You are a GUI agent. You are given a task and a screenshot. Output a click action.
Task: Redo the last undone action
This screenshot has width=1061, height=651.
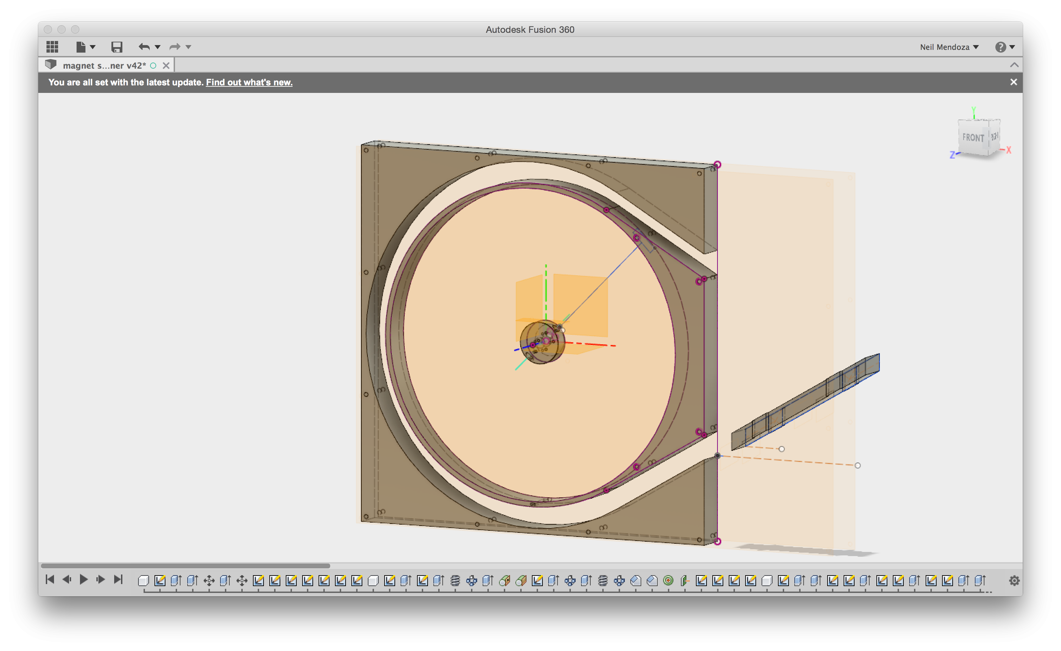[175, 46]
